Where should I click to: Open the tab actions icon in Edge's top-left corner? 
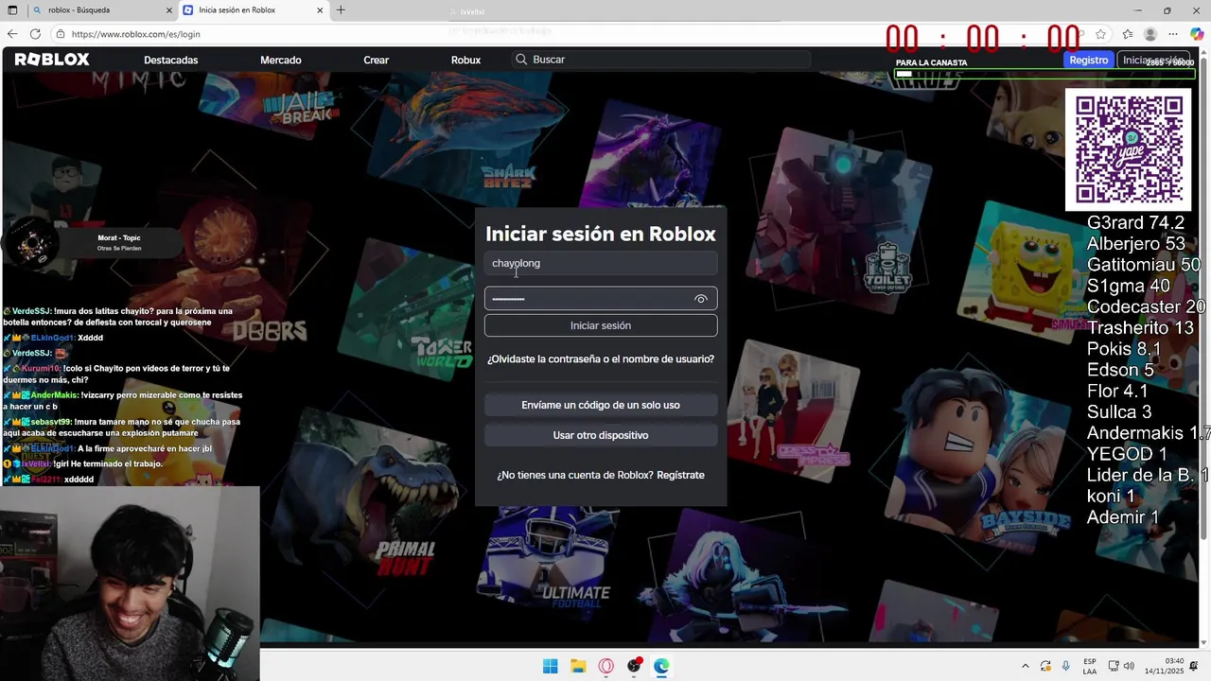[12, 10]
